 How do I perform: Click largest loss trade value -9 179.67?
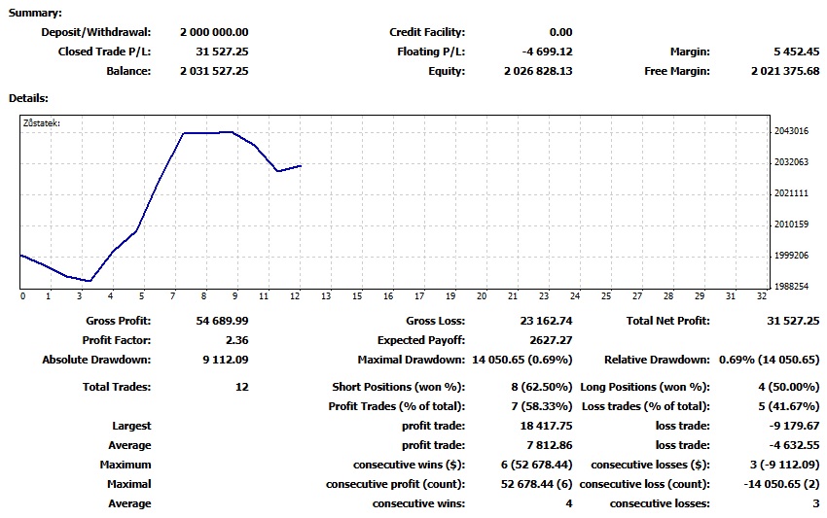pyautogui.click(x=794, y=427)
